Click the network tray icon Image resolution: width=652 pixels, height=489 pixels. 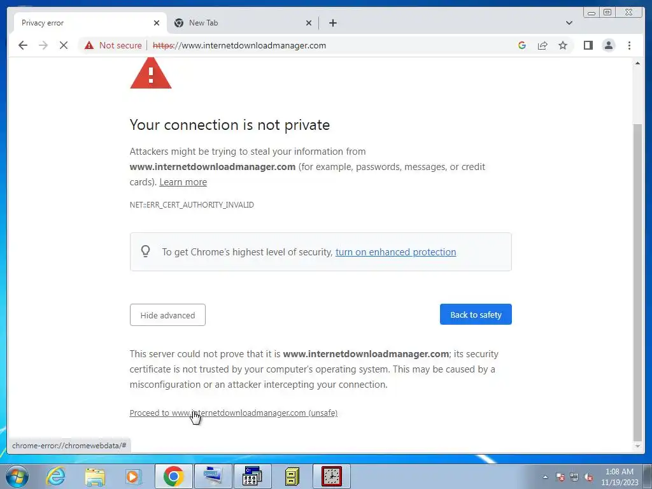coord(574,477)
